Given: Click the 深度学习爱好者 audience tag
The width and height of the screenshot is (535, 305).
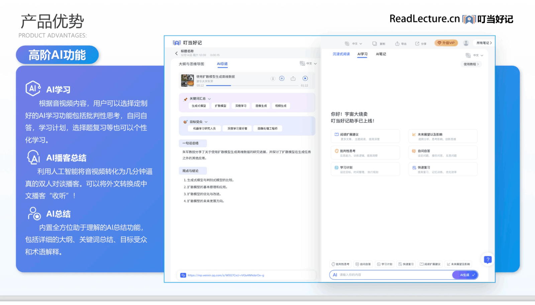Looking at the screenshot, I should click(x=237, y=128).
